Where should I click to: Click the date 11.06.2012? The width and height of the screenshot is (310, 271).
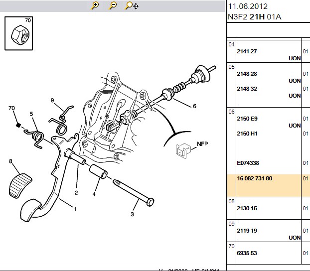248,6
